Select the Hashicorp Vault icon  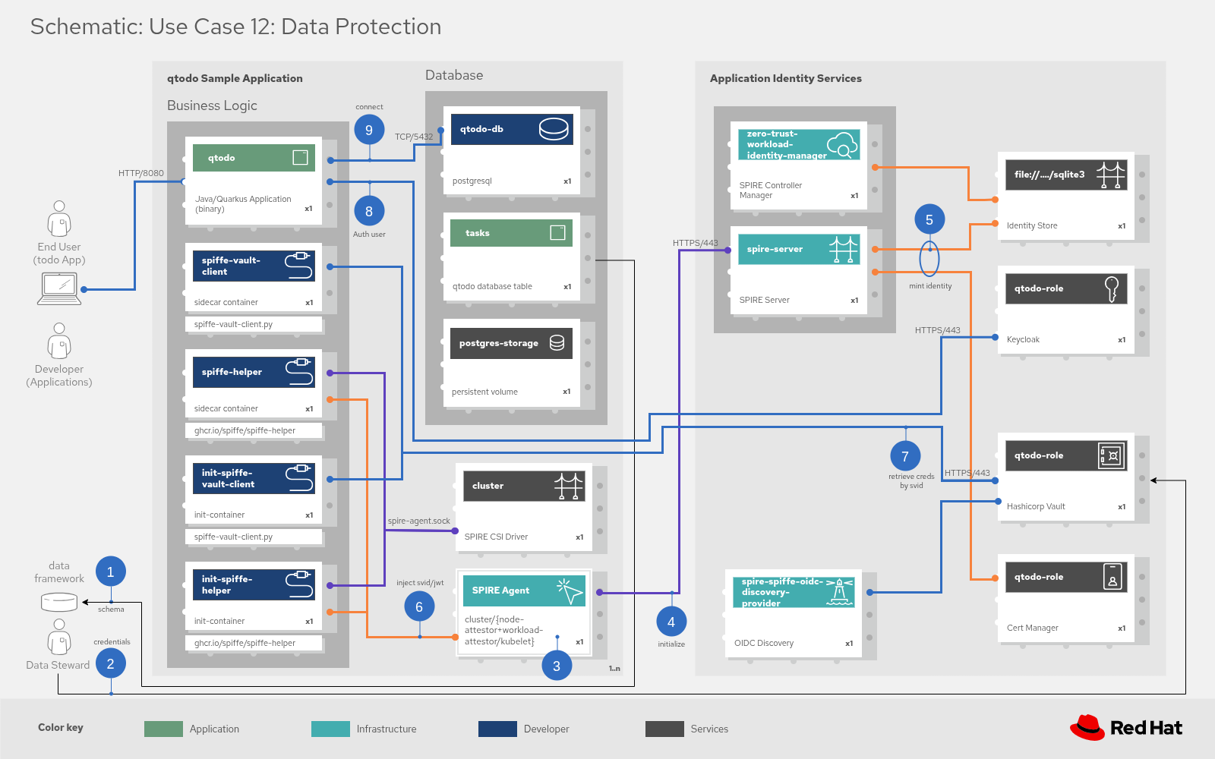click(1112, 455)
